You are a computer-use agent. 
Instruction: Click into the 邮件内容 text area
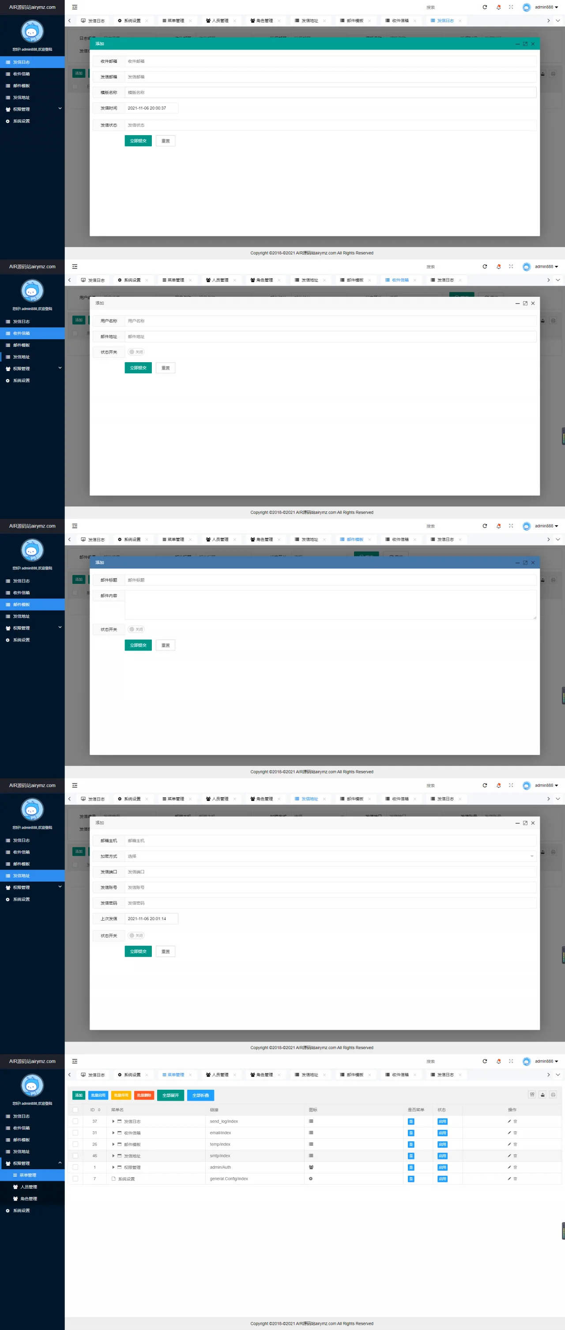[330, 605]
